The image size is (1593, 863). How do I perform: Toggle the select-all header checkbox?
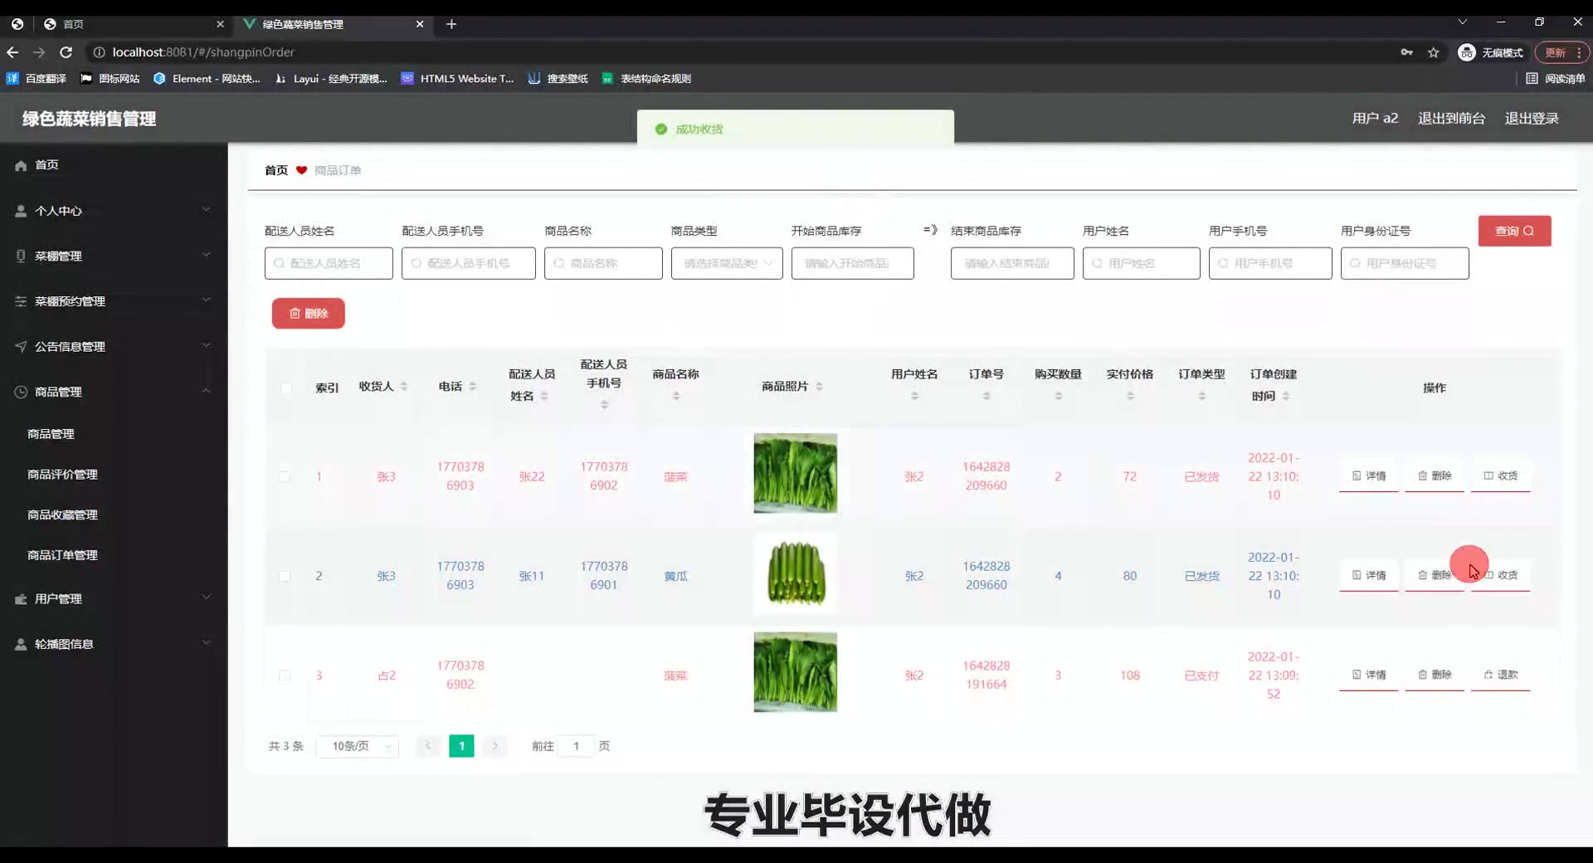(x=285, y=388)
